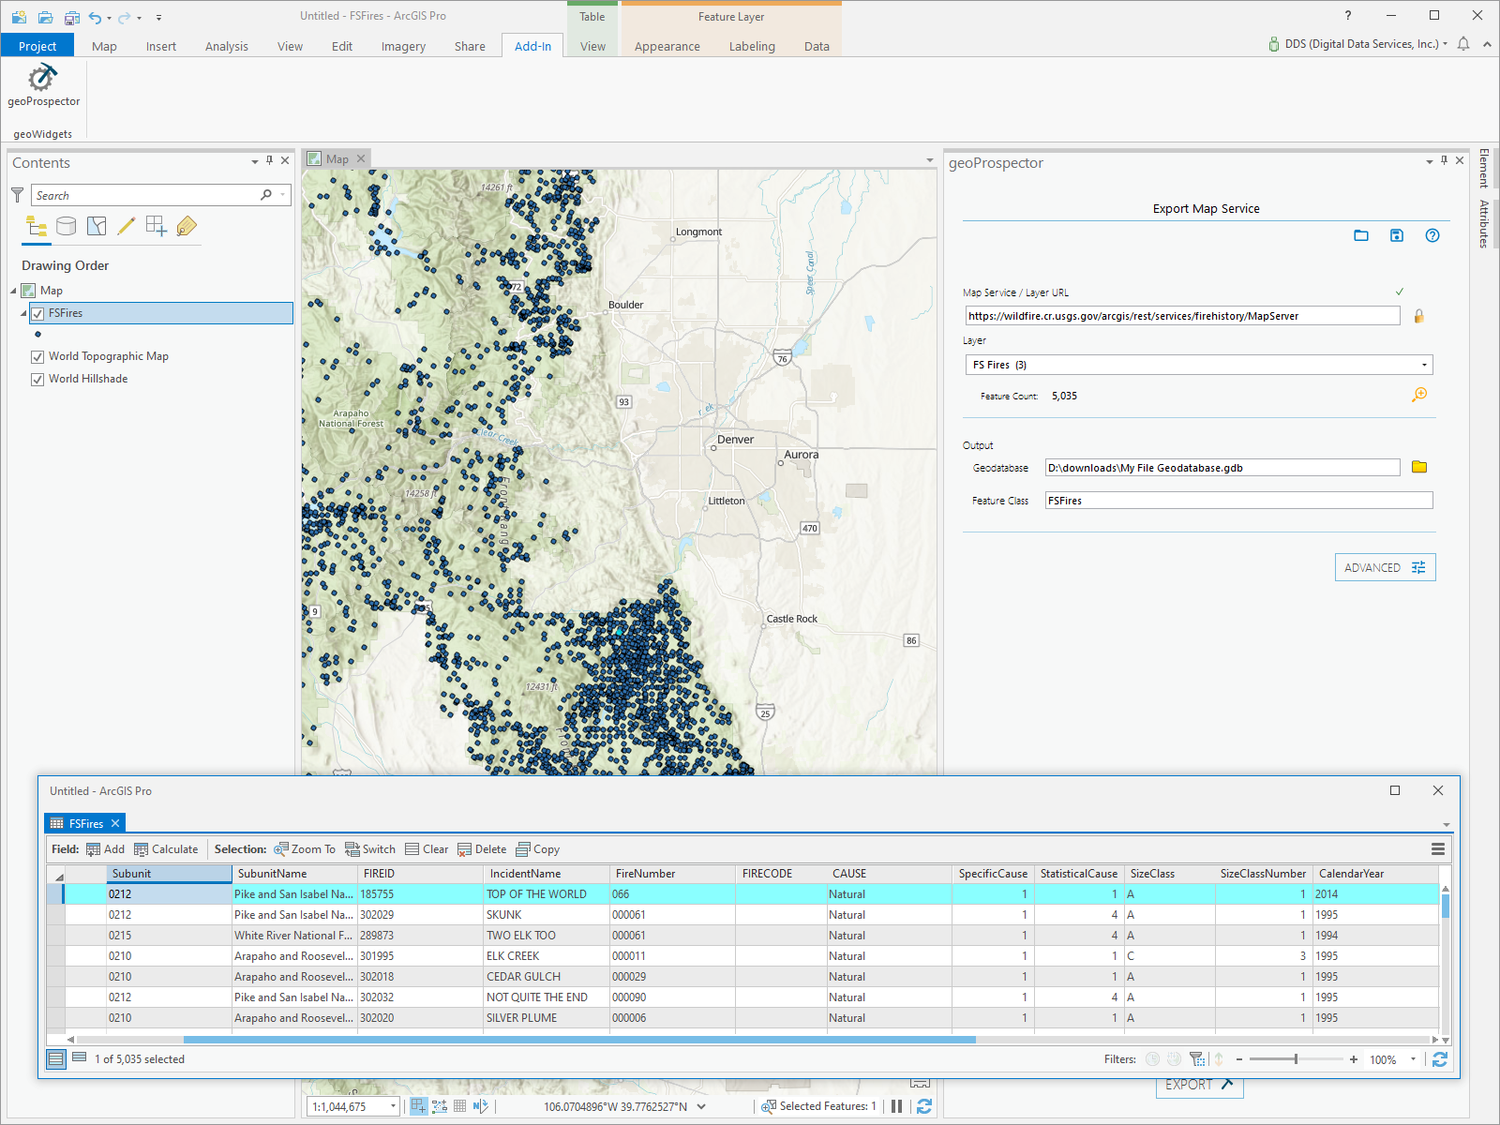
Task: Open Contents pane options dropdown arrow
Action: (x=254, y=161)
